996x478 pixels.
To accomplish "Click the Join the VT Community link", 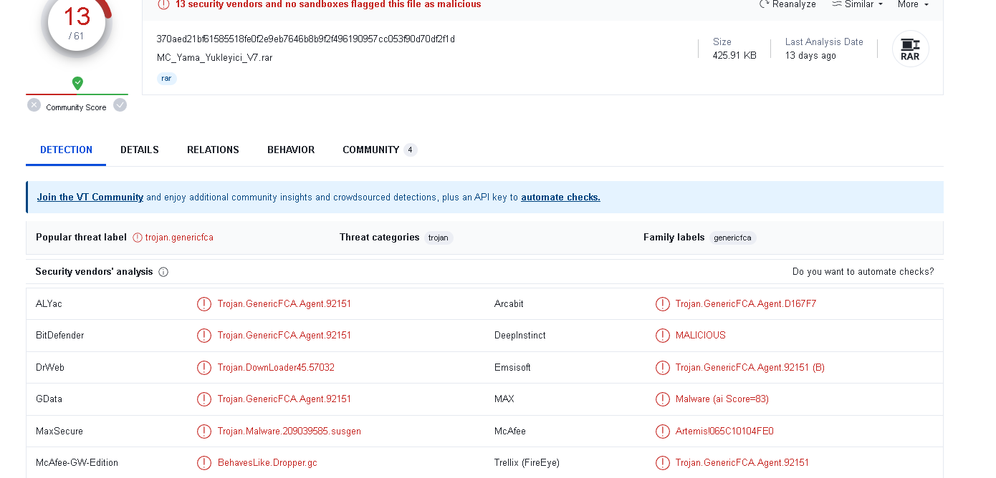I will [90, 197].
